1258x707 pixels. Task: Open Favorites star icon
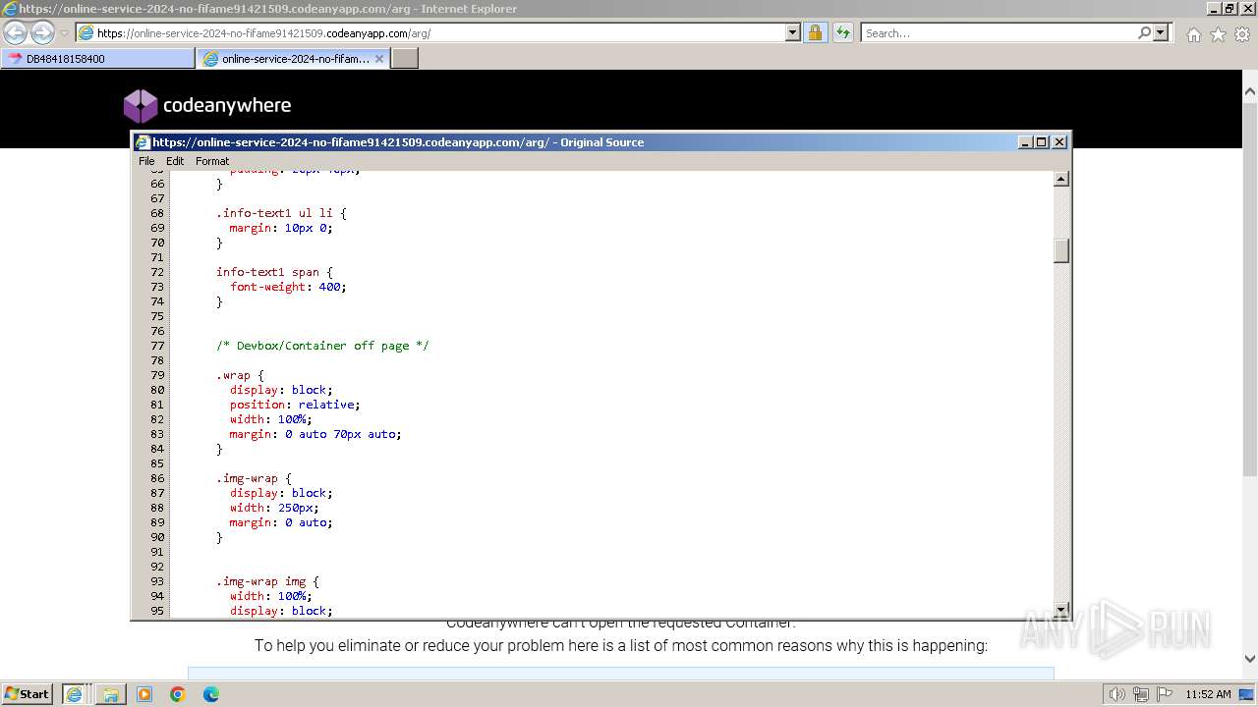click(x=1218, y=34)
